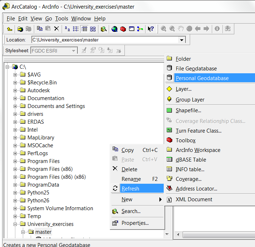The width and height of the screenshot is (255, 247).
Task: Click the Create/Update Metadata icon
Action: click(102, 50)
